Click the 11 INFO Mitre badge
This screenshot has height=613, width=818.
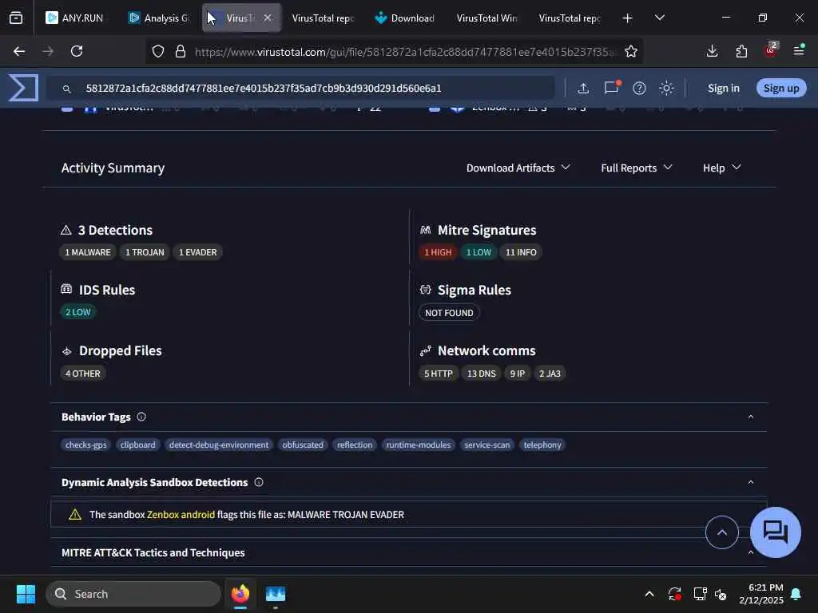click(x=521, y=252)
